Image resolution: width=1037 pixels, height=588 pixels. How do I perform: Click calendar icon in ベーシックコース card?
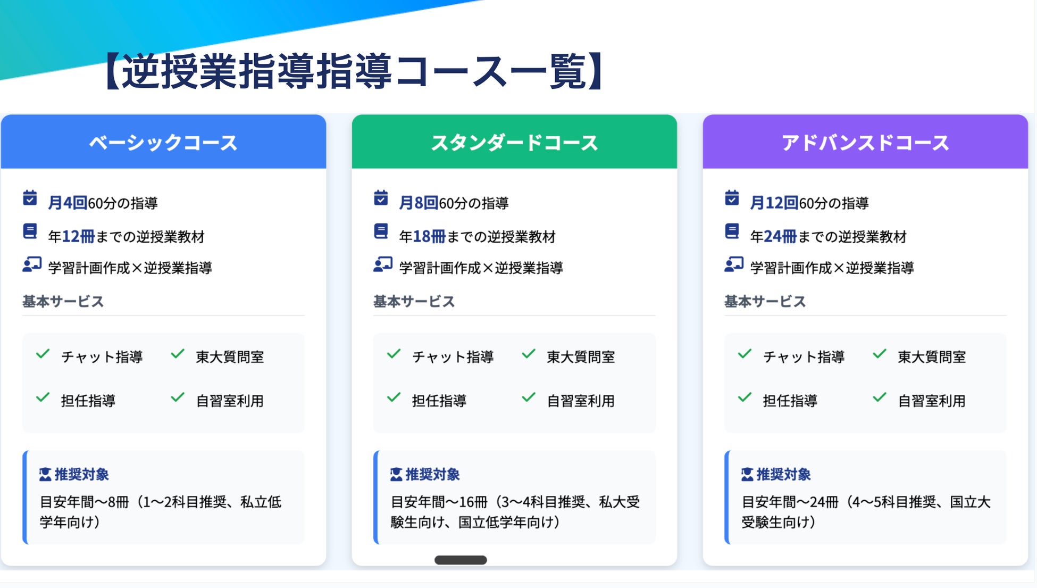coord(30,198)
